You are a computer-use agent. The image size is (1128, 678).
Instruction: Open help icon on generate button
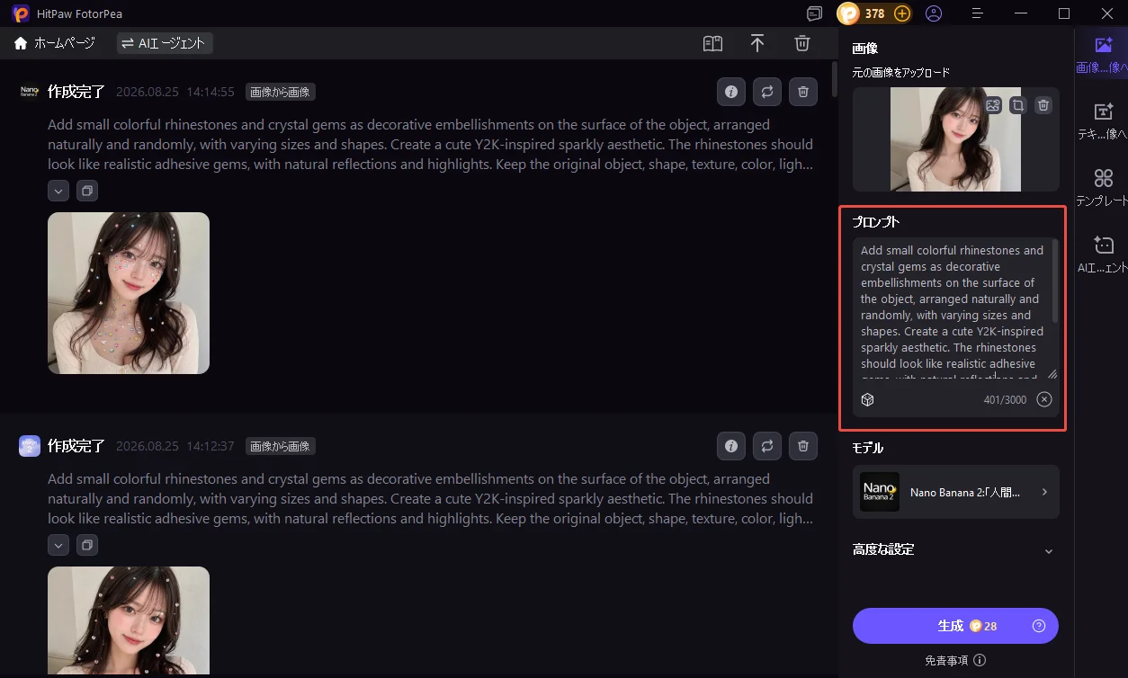pyautogui.click(x=1039, y=626)
